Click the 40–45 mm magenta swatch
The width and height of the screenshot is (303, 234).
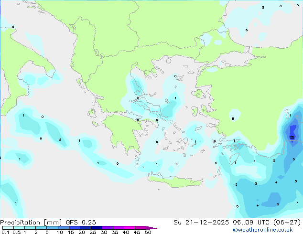[130, 228]
